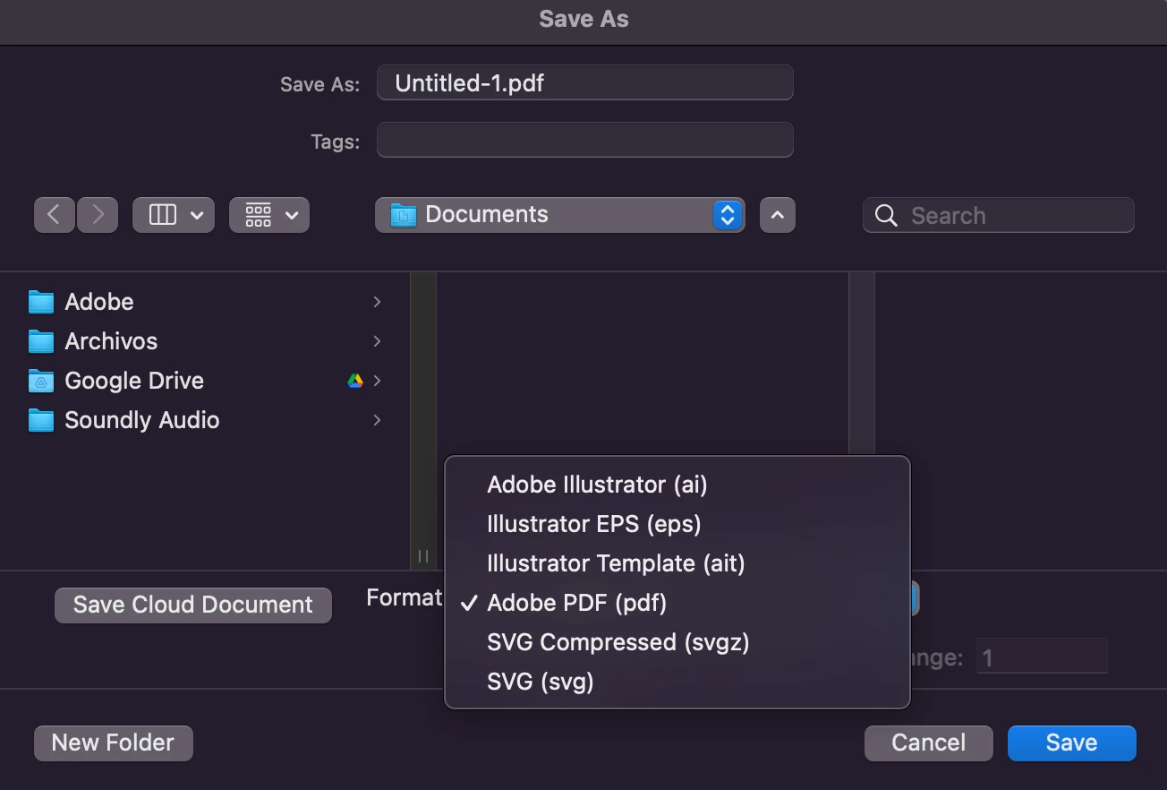The image size is (1167, 790).
Task: Choose Adobe Illustrator (ai) format
Action: tap(677, 485)
